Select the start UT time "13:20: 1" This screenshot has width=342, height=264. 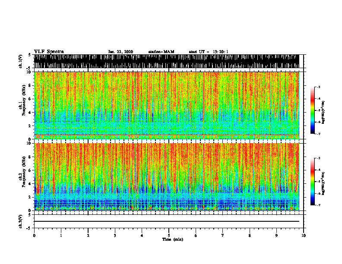[x=221, y=52]
